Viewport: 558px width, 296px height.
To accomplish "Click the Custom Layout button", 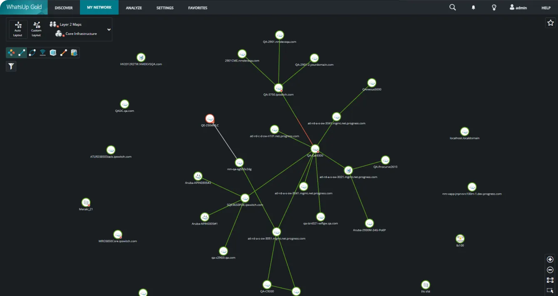I will click(37, 30).
